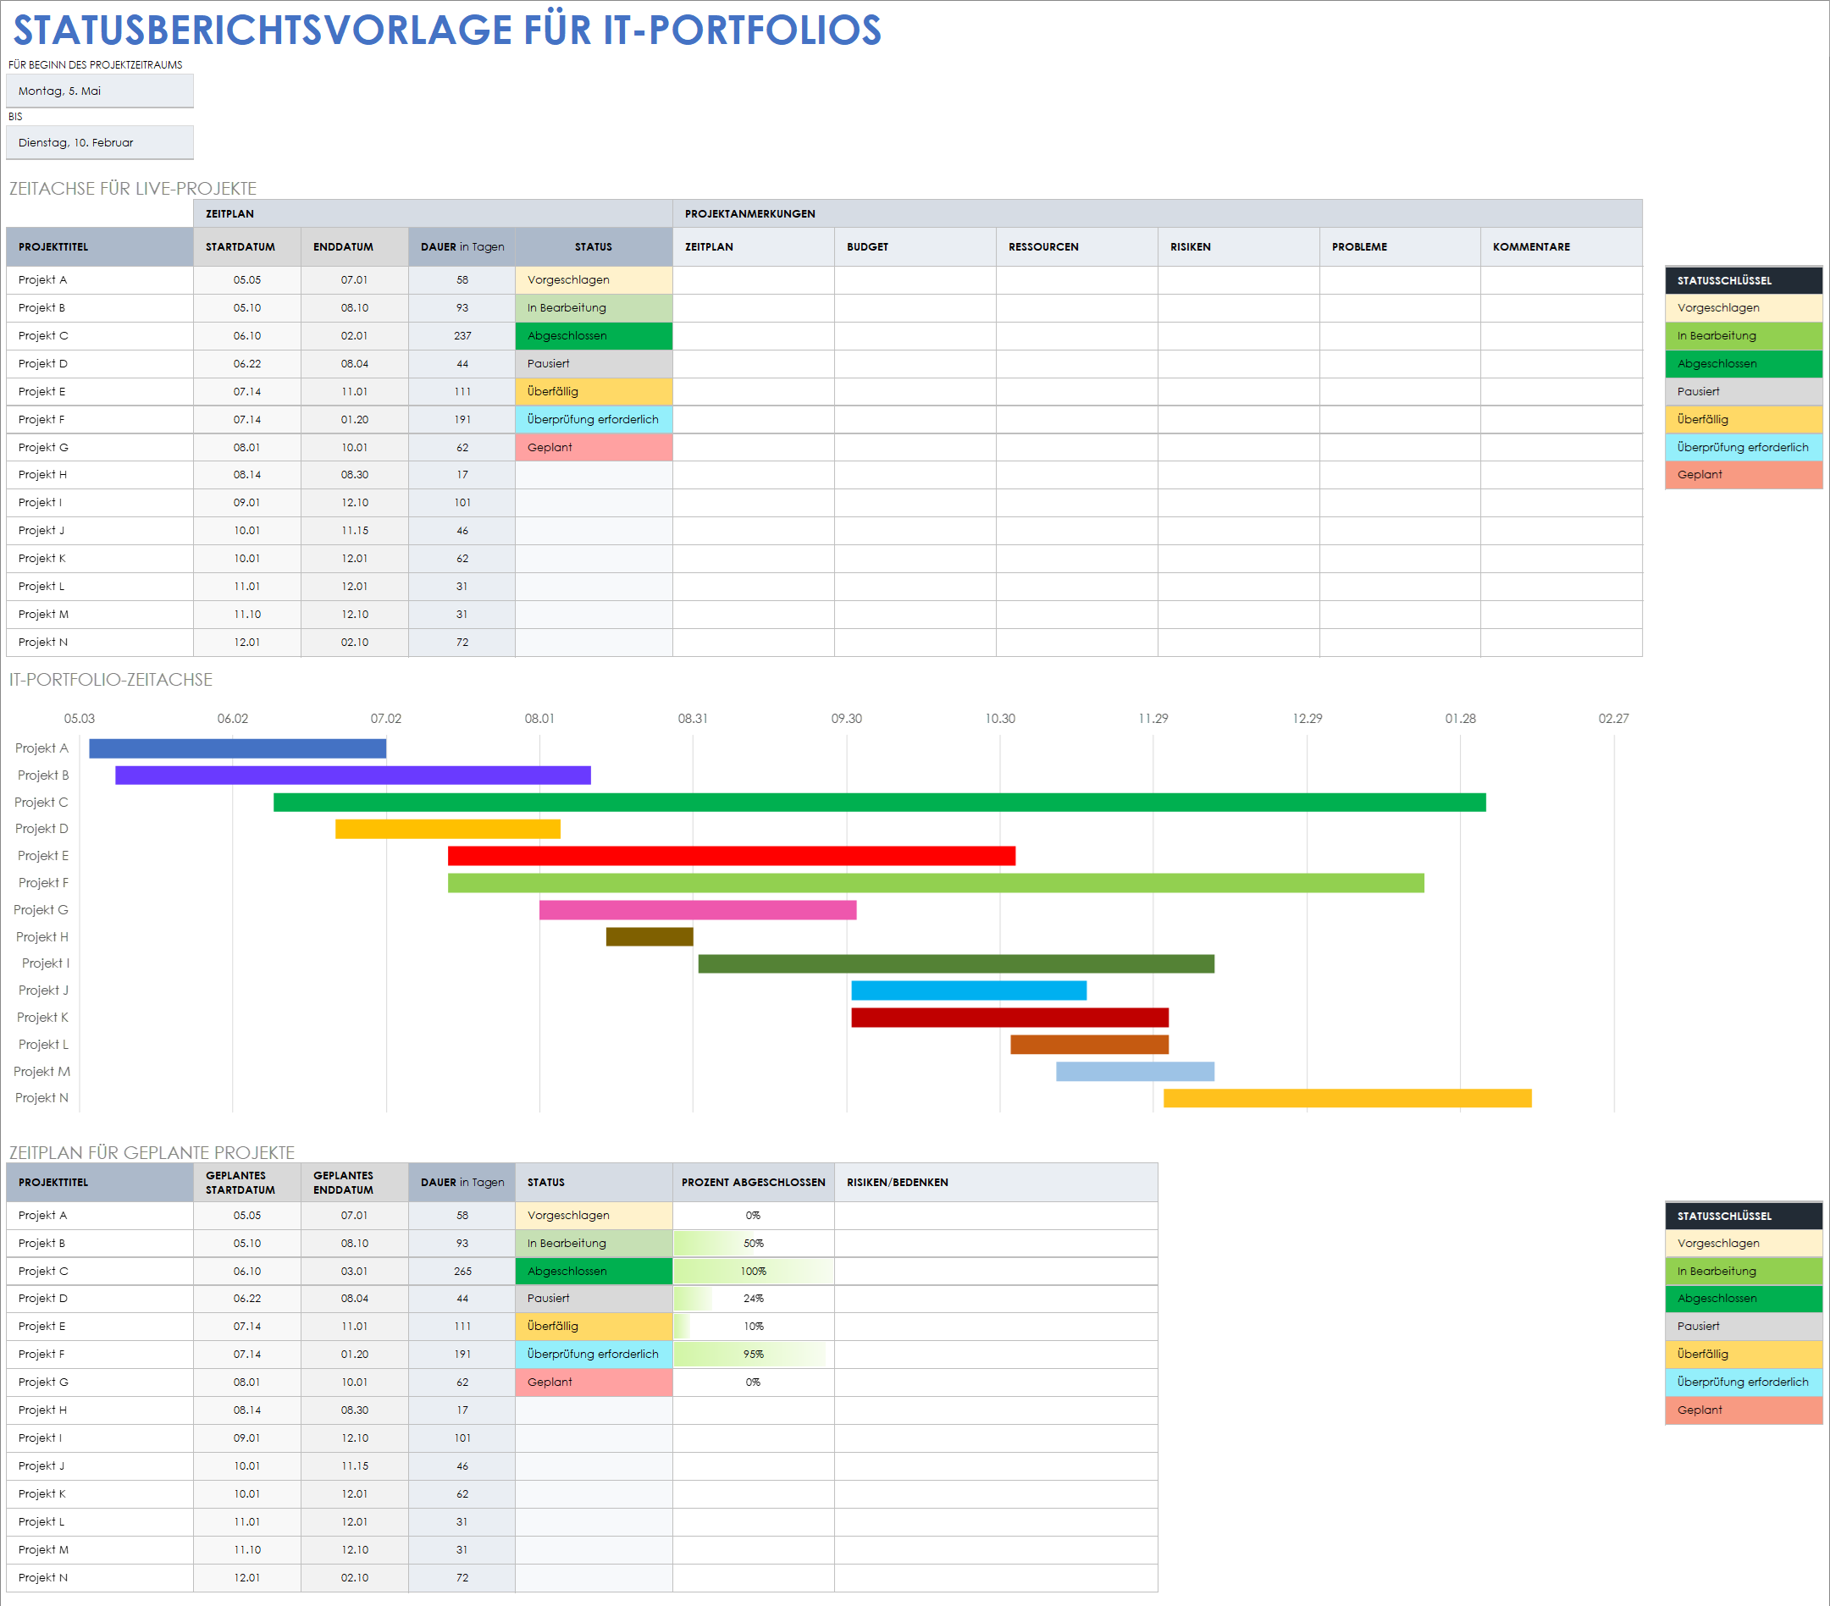Click the cyan Projekt J timeline bar
The height and width of the screenshot is (1606, 1830).
click(969, 990)
